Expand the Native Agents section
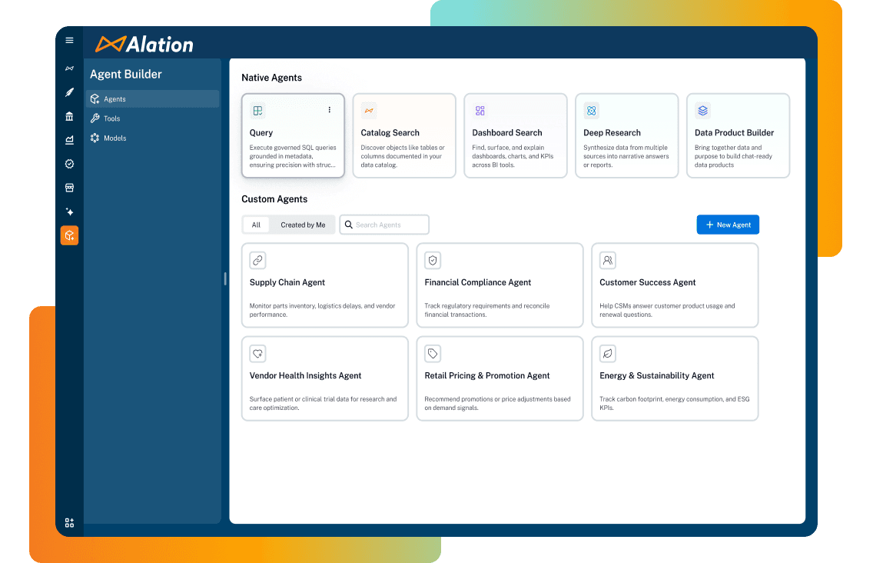 pos(271,78)
